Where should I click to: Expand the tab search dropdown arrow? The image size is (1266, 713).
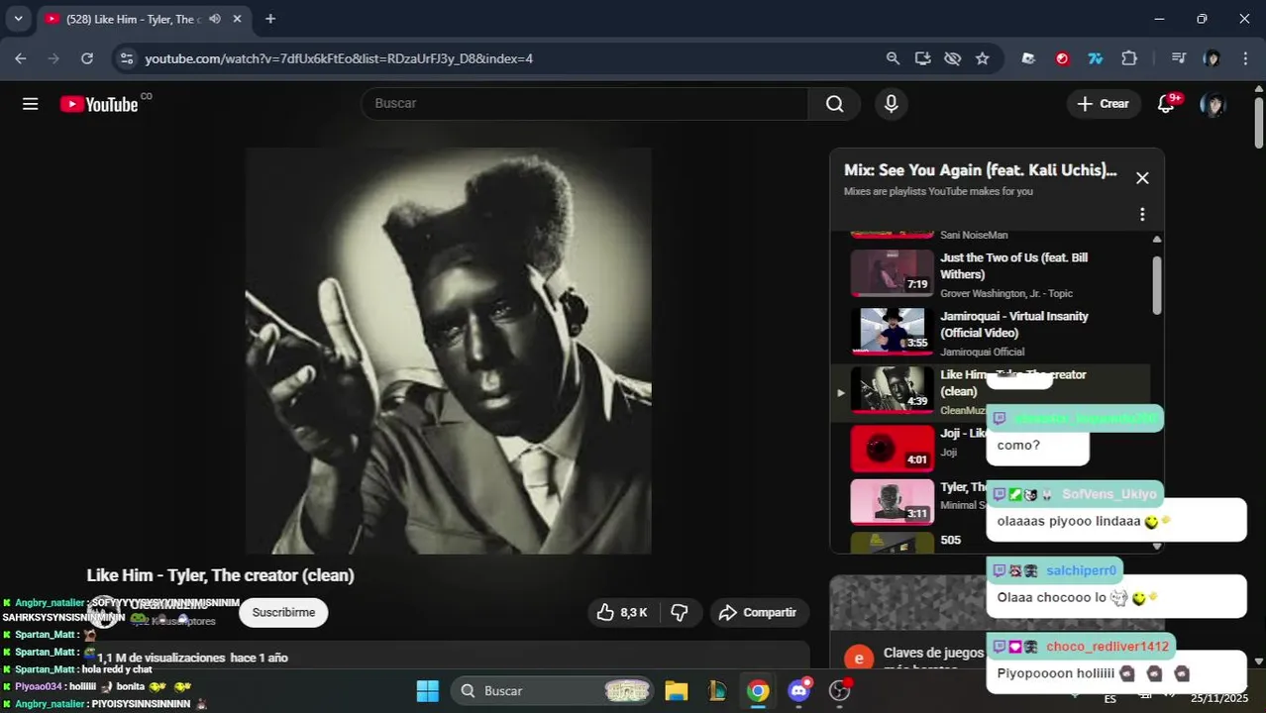point(18,19)
